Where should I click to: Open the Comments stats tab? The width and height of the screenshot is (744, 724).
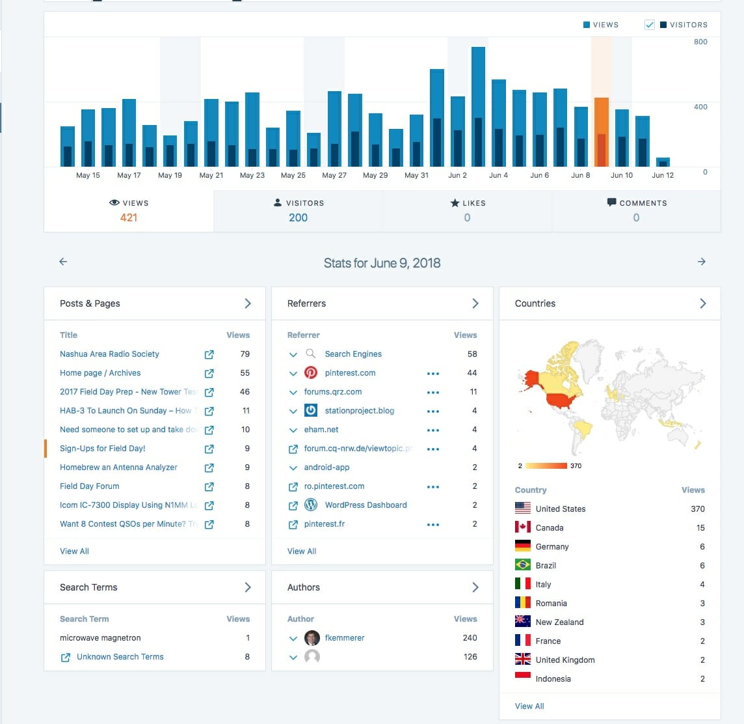pyautogui.click(x=636, y=211)
